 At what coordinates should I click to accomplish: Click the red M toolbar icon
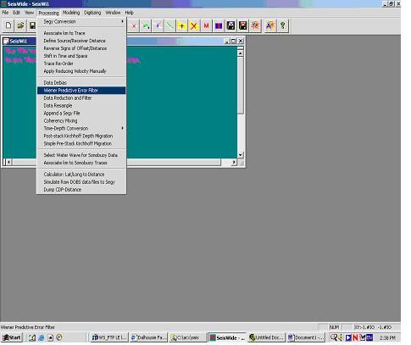tap(206, 26)
